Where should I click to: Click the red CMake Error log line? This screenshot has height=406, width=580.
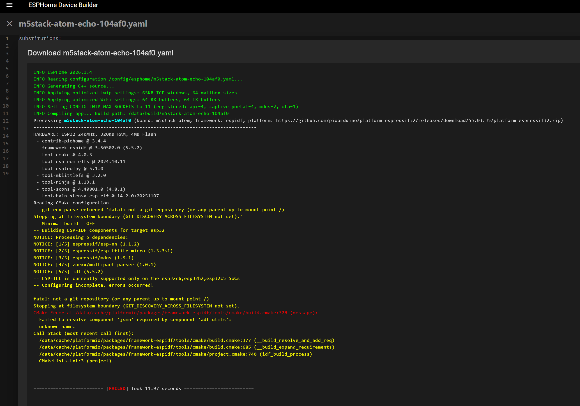tap(175, 313)
